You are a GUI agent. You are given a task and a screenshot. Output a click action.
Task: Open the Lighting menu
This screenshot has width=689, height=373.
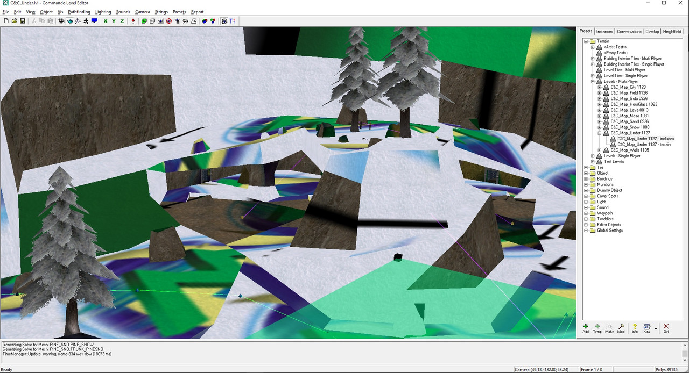pyautogui.click(x=103, y=12)
